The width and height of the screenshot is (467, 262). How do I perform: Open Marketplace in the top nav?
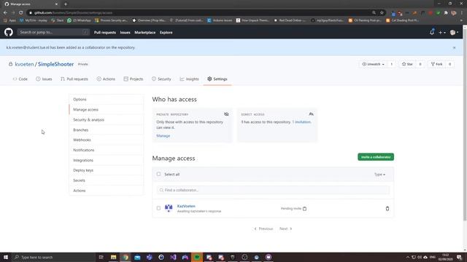coord(144,32)
